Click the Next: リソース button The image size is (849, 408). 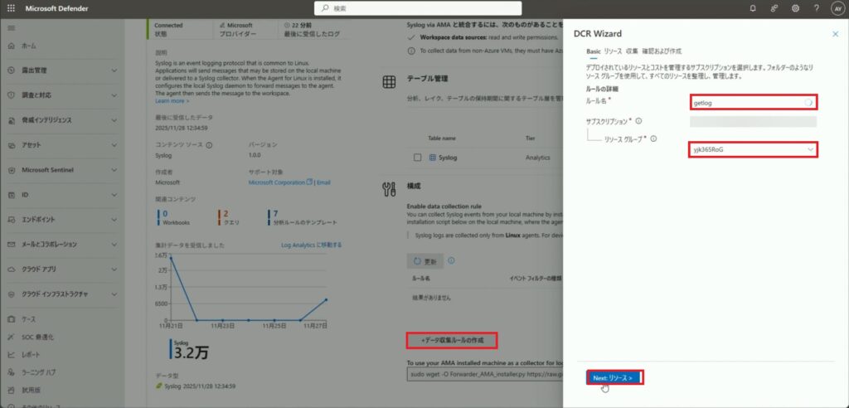[x=614, y=377]
